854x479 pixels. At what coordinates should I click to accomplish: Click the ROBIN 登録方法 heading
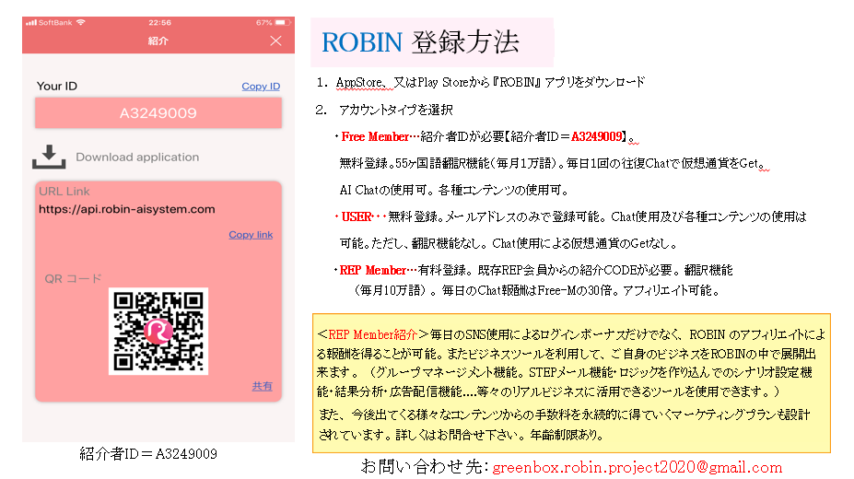[420, 42]
